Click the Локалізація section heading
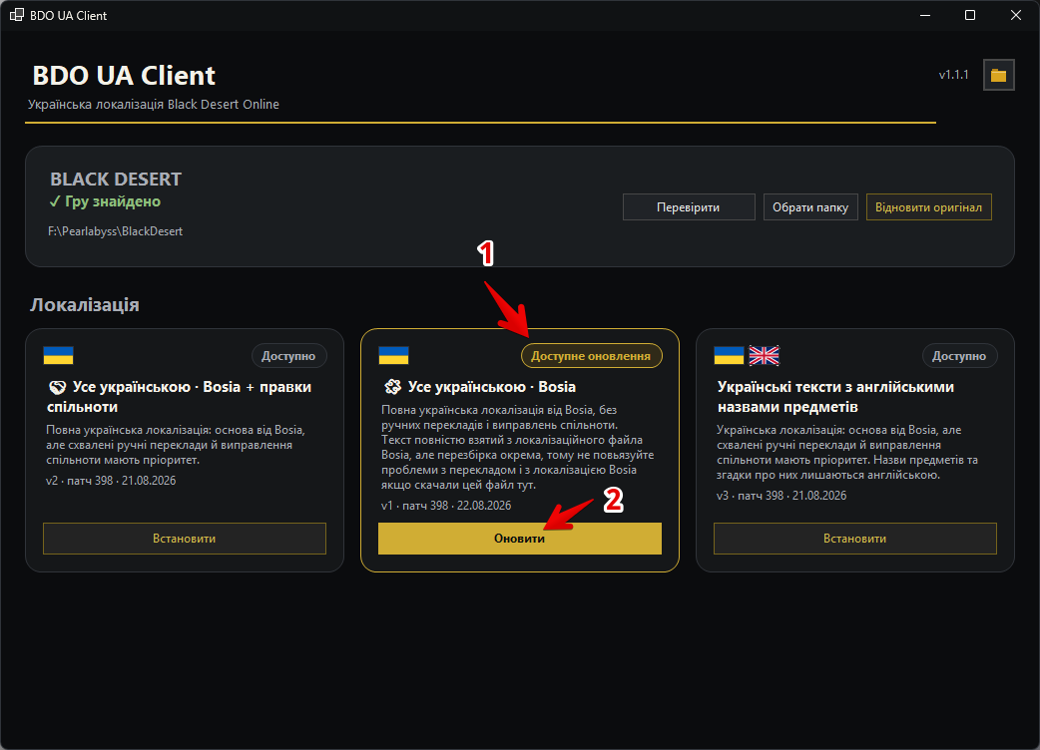Image resolution: width=1040 pixels, height=750 pixels. click(x=85, y=305)
